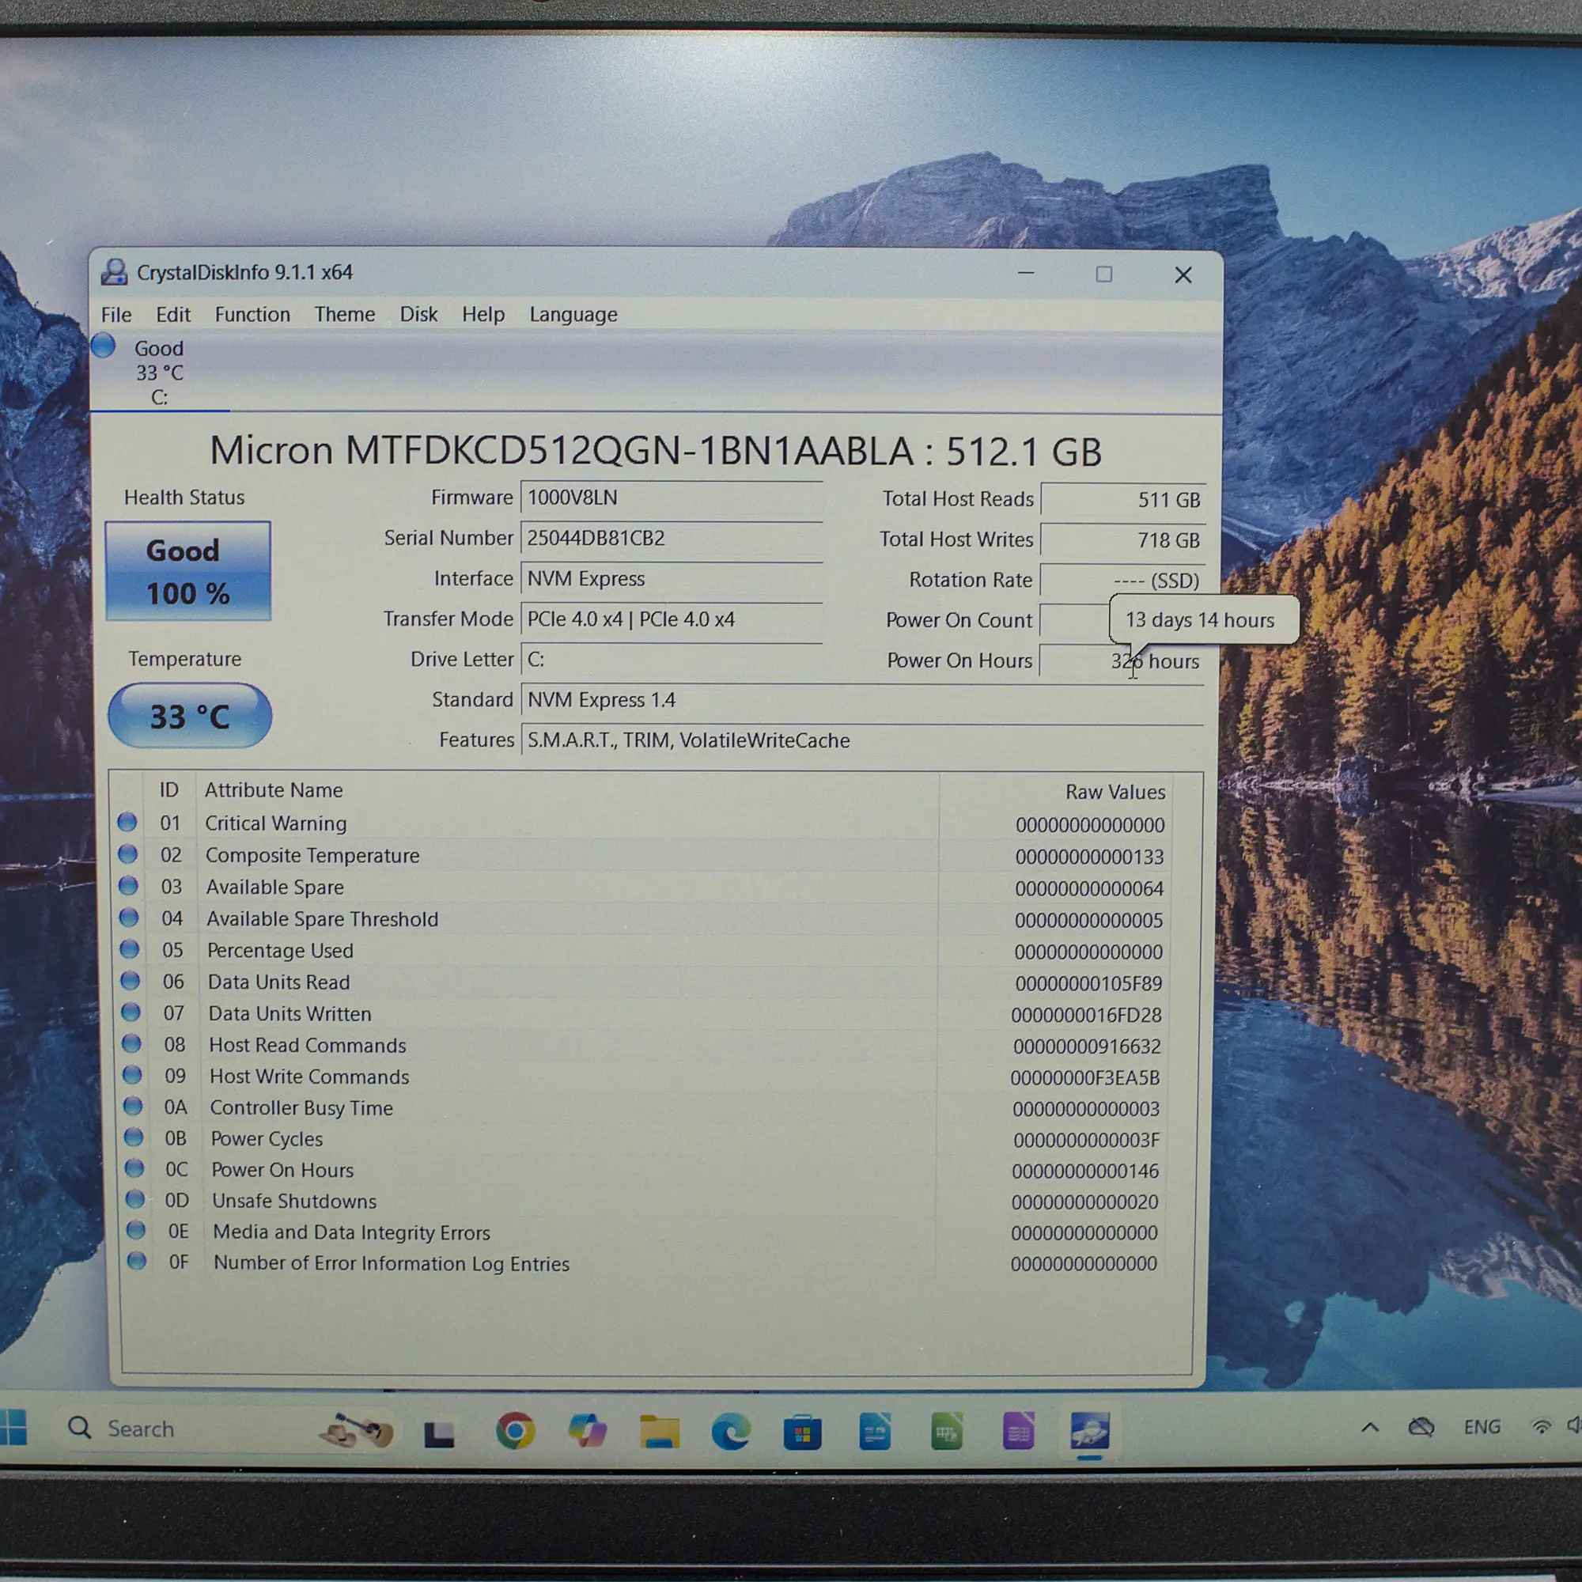The width and height of the screenshot is (1582, 1582).
Task: Launch Microsoft Copilot taskbar icon
Action: (x=587, y=1432)
